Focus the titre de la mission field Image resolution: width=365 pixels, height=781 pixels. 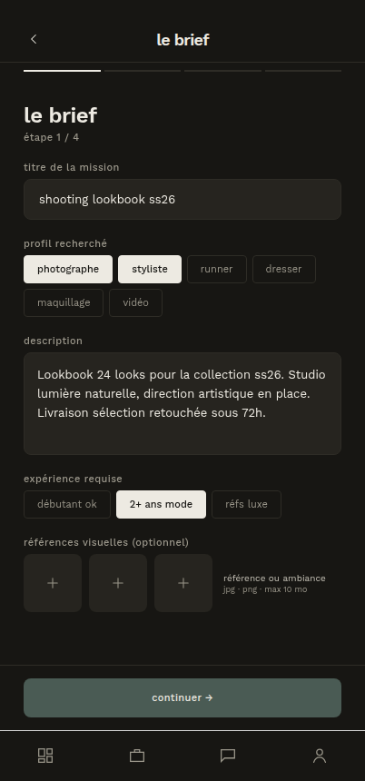point(182,199)
